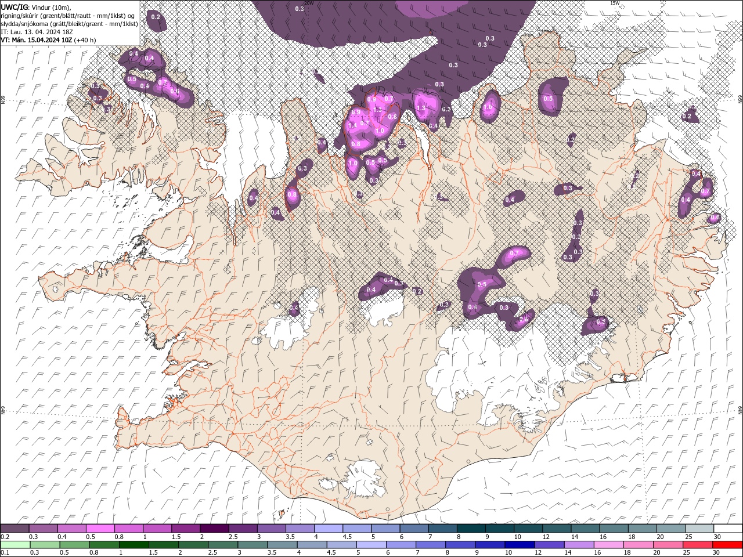Pick the 14 grey-teal swatch in upper legend row
Image resolution: width=743 pixels, height=557 pixels.
pos(585,529)
